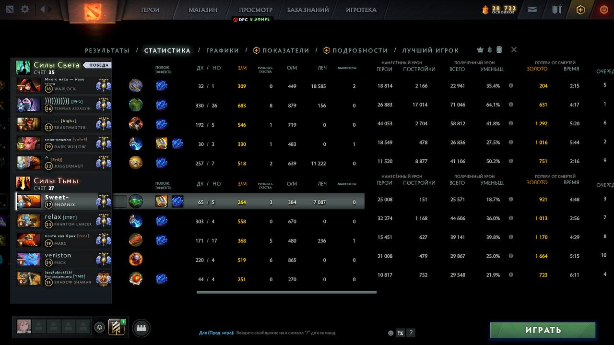Click the info icon in Warlock's damage row
Screen dimensions: 614x345
tap(511, 86)
